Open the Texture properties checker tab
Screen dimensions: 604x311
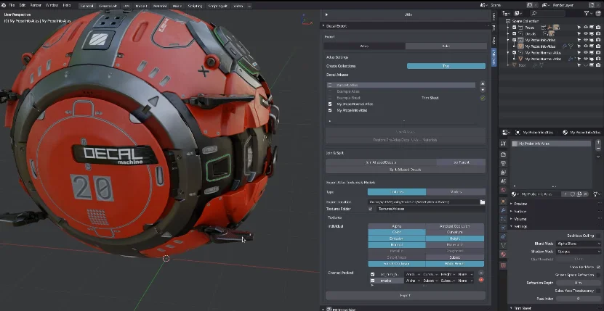(x=503, y=265)
